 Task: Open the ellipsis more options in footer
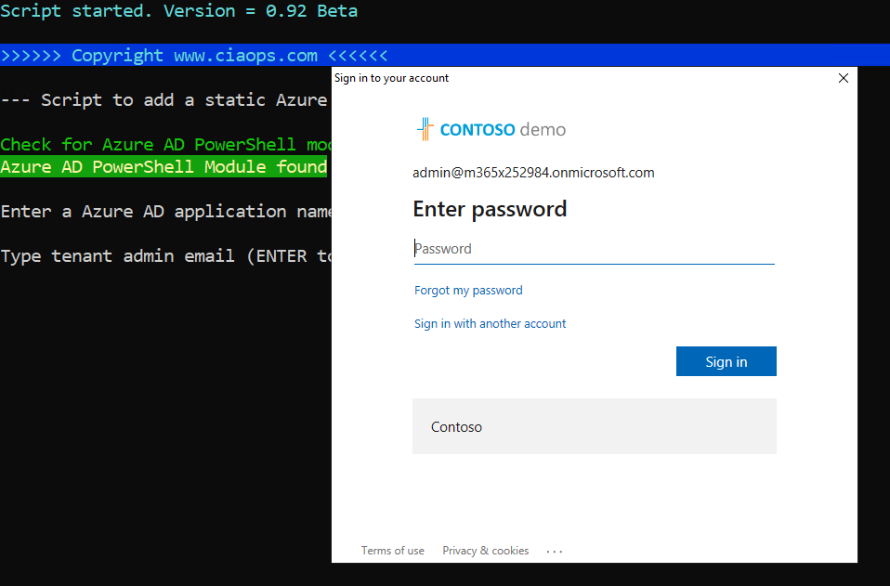[x=555, y=552]
